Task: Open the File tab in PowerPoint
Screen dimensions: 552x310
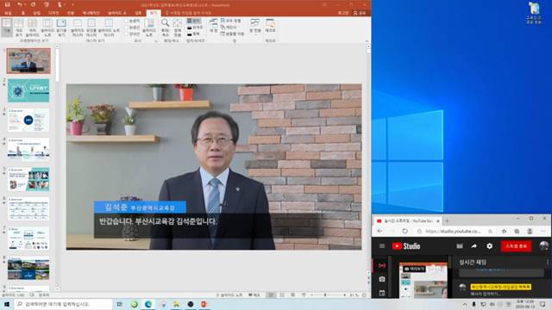Action: [x=8, y=13]
